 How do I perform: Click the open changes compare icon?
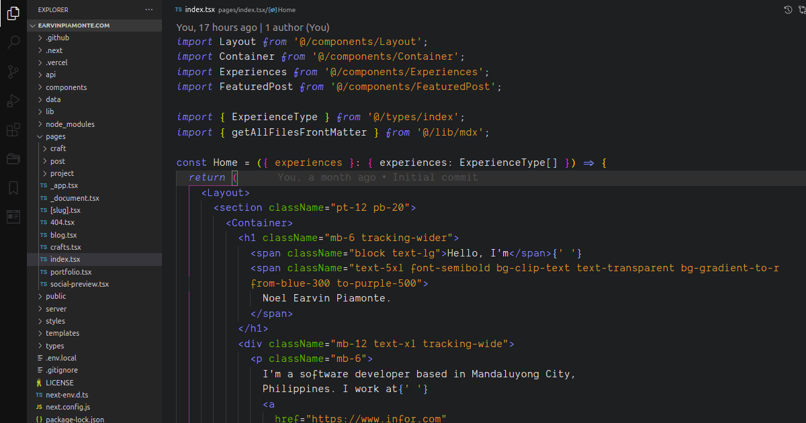[x=801, y=10]
